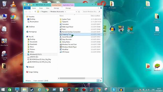163x92 pixels.
Task: Switch to the View ribbon tab
Action: (x=48, y=8)
